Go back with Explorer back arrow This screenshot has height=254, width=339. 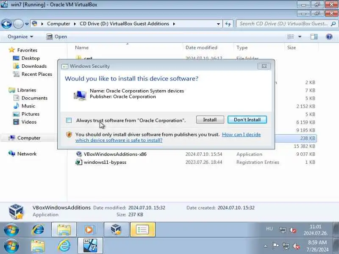[x=6, y=24]
